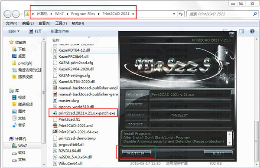Click manual-backtocad-publisher-english document icon

55,88
